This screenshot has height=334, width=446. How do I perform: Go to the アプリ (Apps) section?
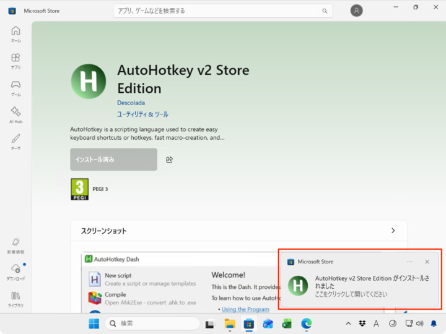point(15,61)
